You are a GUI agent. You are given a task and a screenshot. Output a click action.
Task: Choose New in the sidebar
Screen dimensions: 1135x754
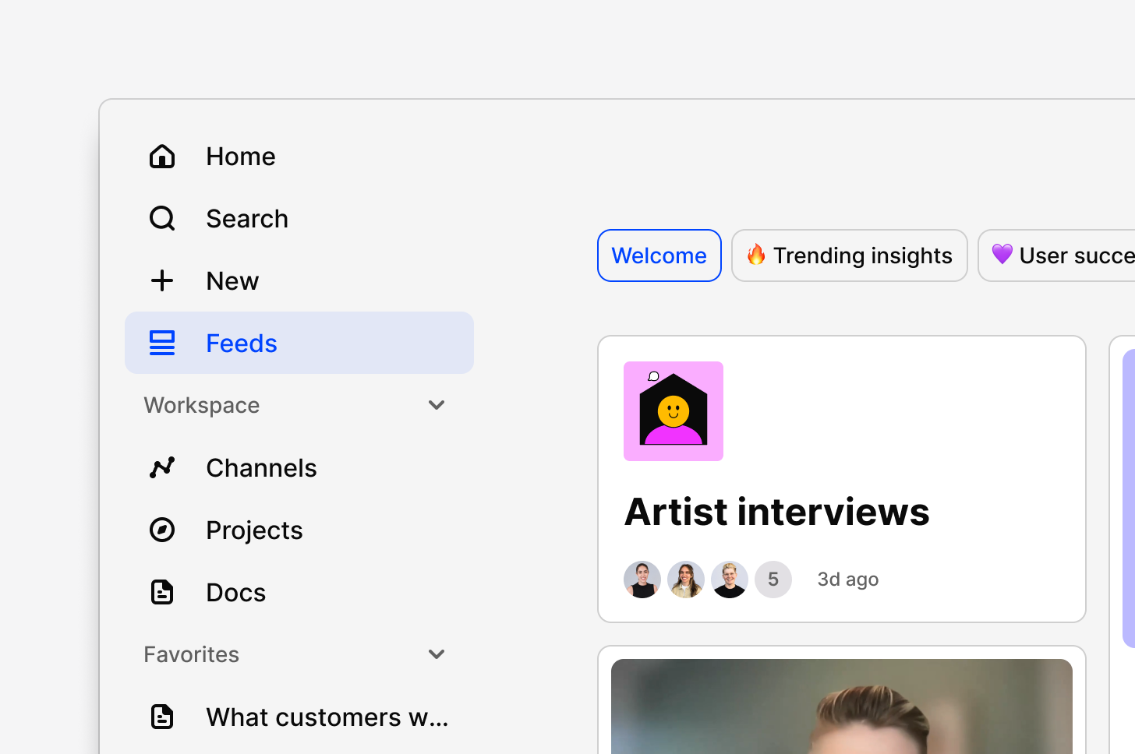pyautogui.click(x=299, y=280)
